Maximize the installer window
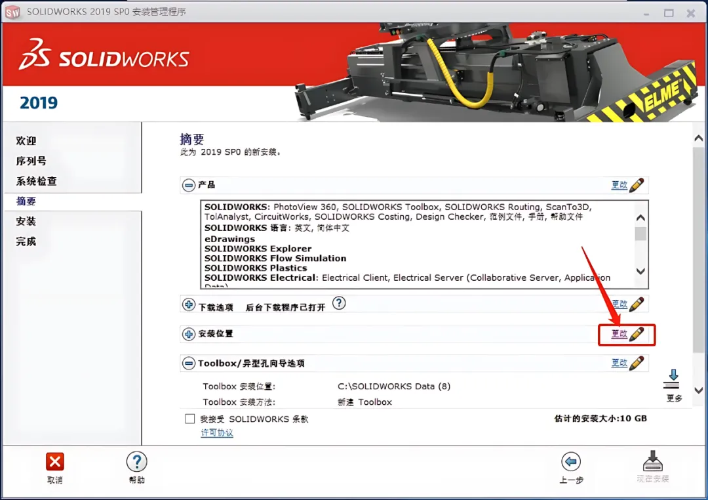Viewport: 708px width, 500px height. point(669,13)
